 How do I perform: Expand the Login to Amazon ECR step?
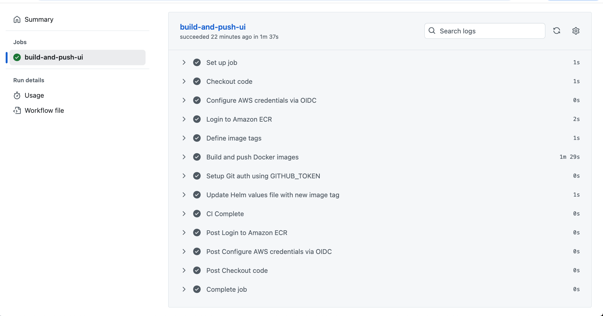(184, 119)
